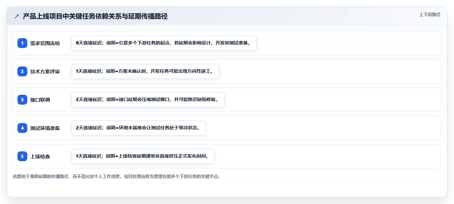Click the arrow icon beside the title
Screen dimensions: 454x204
click(x=17, y=16)
